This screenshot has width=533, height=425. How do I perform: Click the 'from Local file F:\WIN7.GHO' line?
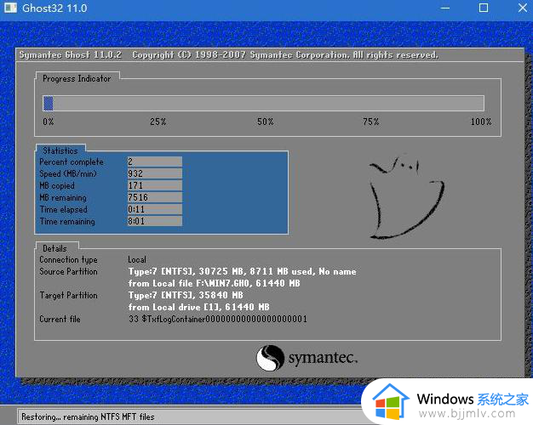(x=215, y=283)
